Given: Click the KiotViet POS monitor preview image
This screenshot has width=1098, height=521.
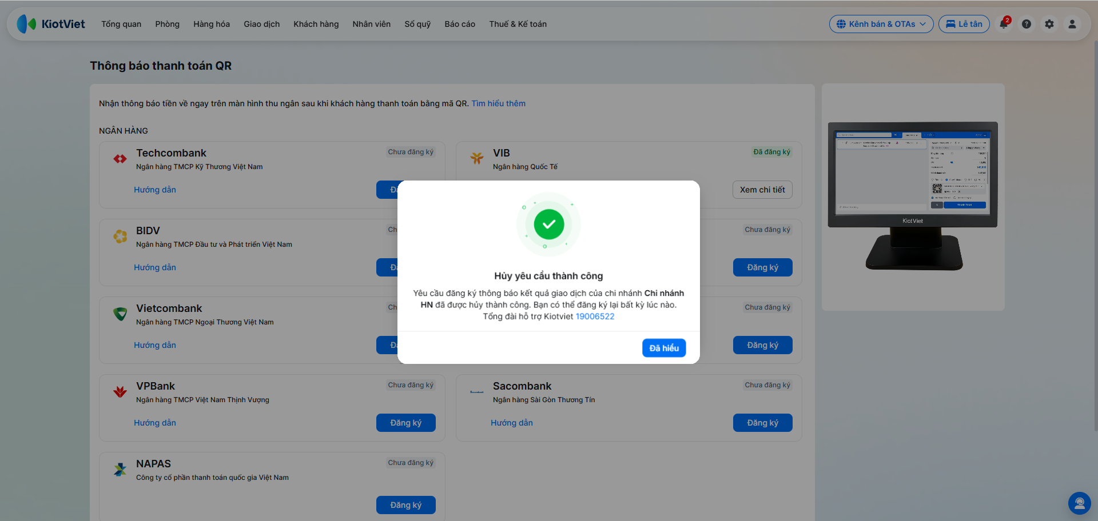Looking at the screenshot, I should [x=913, y=196].
